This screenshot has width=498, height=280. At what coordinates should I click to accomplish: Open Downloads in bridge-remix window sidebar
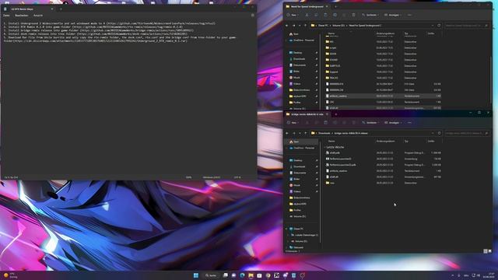(x=299, y=166)
